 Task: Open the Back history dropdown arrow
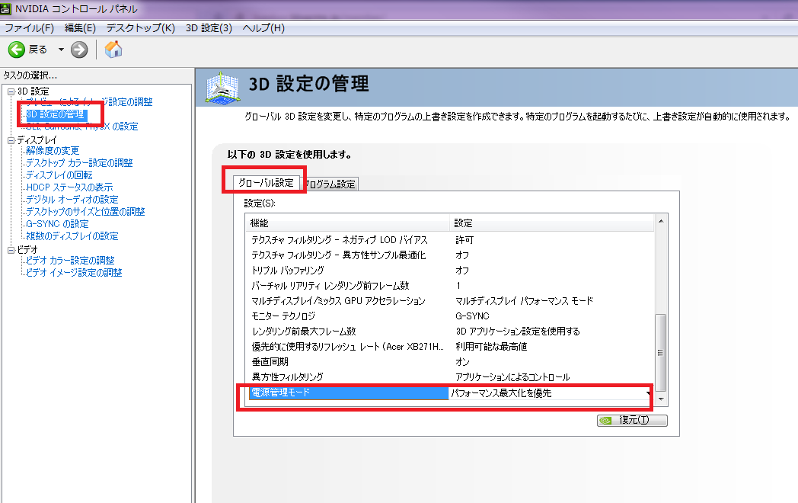[61, 50]
